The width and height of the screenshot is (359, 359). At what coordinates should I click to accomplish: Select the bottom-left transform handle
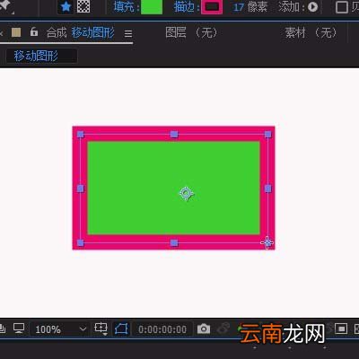click(81, 242)
